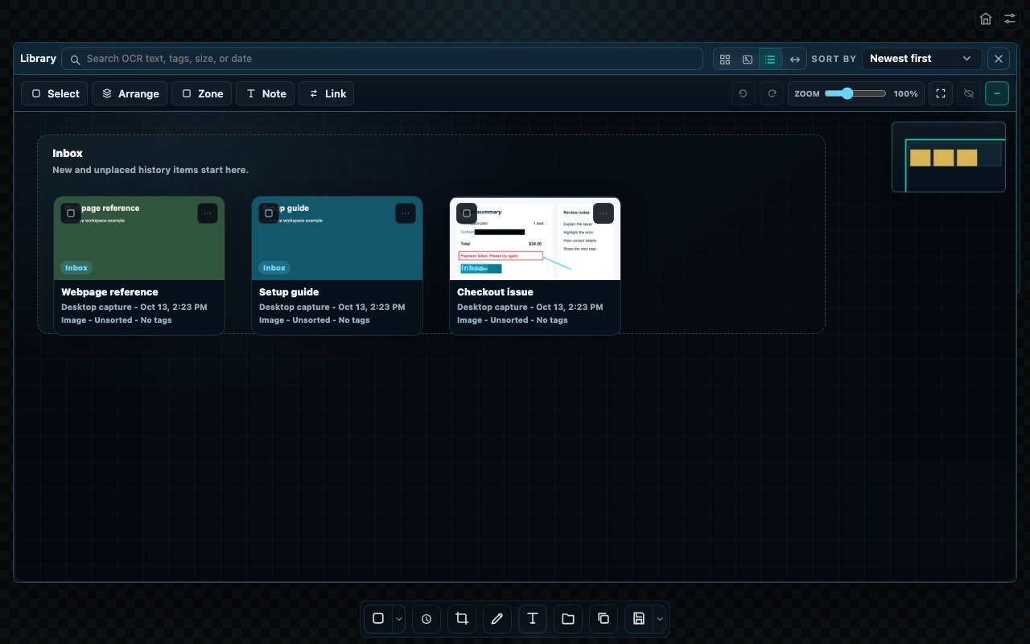Switch to image preview view
Image resolution: width=1030 pixels, height=644 pixels.
click(x=748, y=59)
